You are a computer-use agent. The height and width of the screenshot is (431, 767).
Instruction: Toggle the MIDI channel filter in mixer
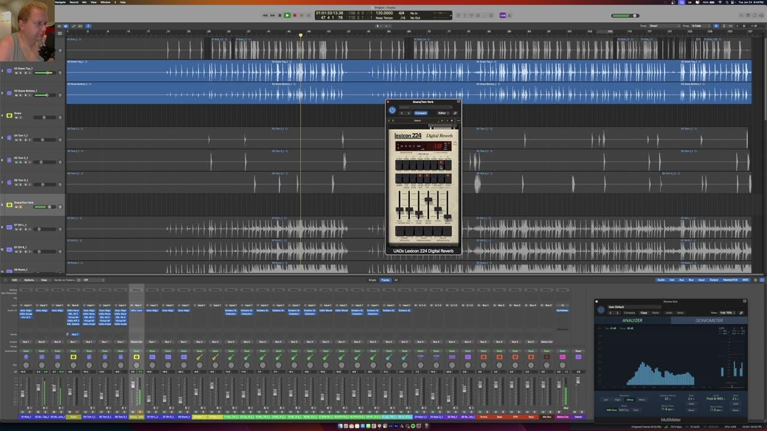[x=745, y=280]
